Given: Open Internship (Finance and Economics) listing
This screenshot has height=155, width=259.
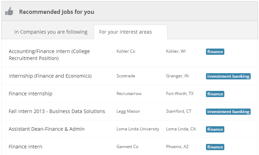Looking at the screenshot, I should point(50,76).
